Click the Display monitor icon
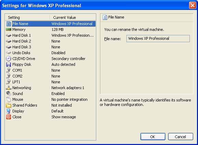Viewport: 198px width, 145px height. pyautogui.click(x=9, y=111)
